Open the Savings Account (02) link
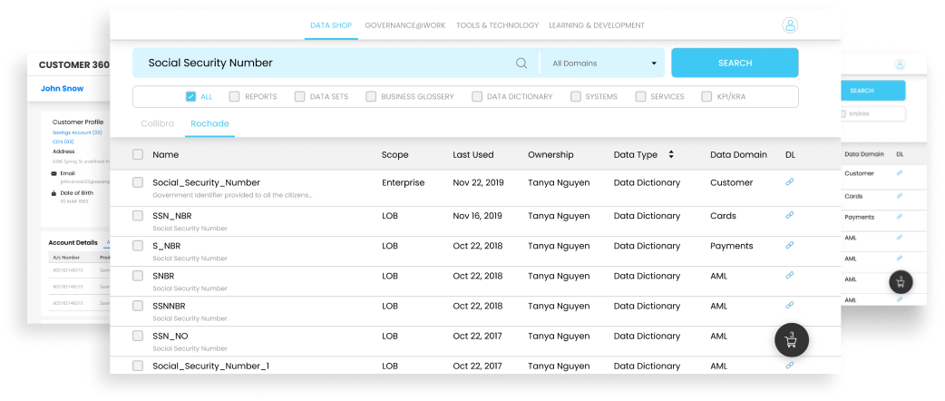Image resolution: width=945 pixels, height=401 pixels. 77,132
